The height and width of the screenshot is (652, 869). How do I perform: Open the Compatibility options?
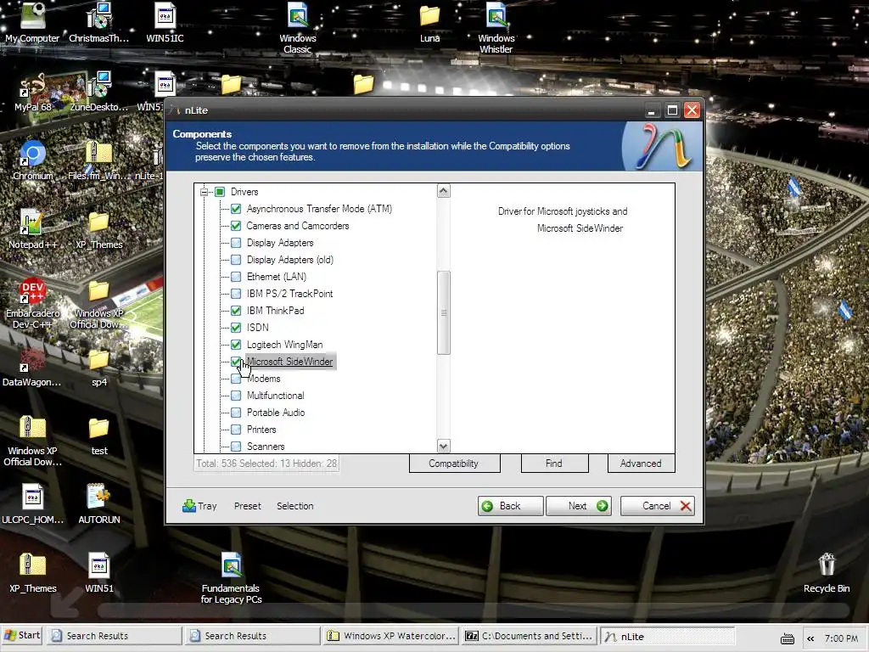tap(455, 464)
